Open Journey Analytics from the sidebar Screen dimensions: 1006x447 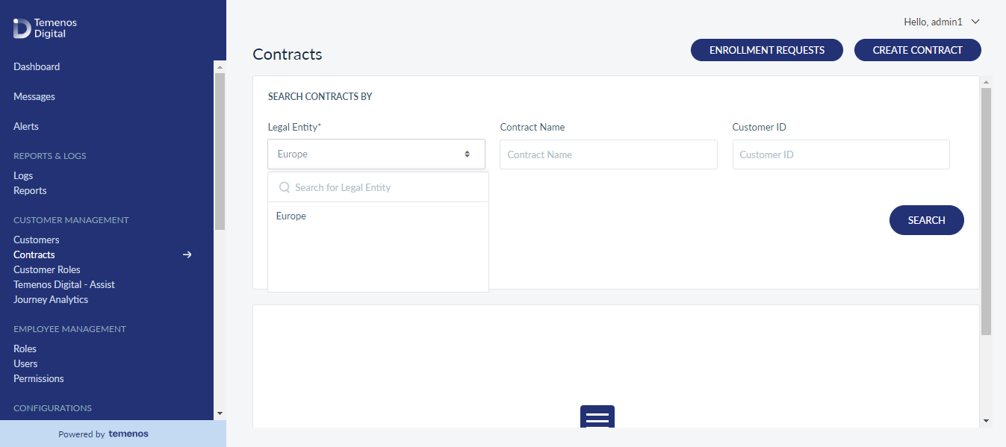51,299
